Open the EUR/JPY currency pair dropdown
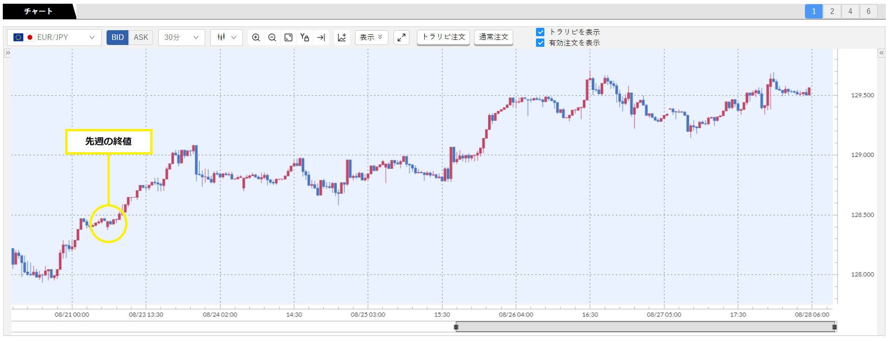 tap(54, 38)
